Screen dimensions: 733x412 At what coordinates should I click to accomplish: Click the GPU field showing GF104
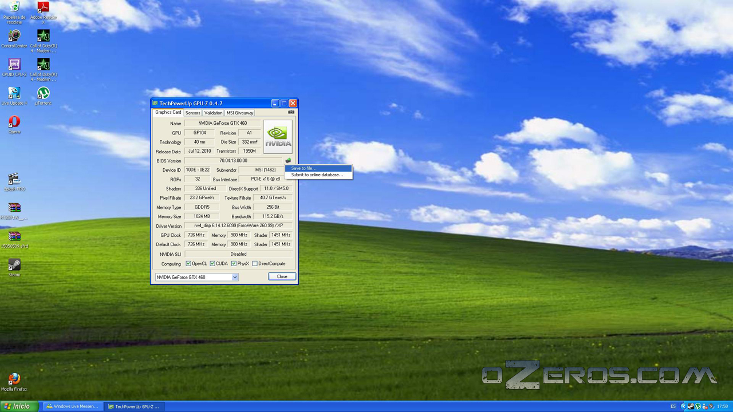pyautogui.click(x=199, y=133)
